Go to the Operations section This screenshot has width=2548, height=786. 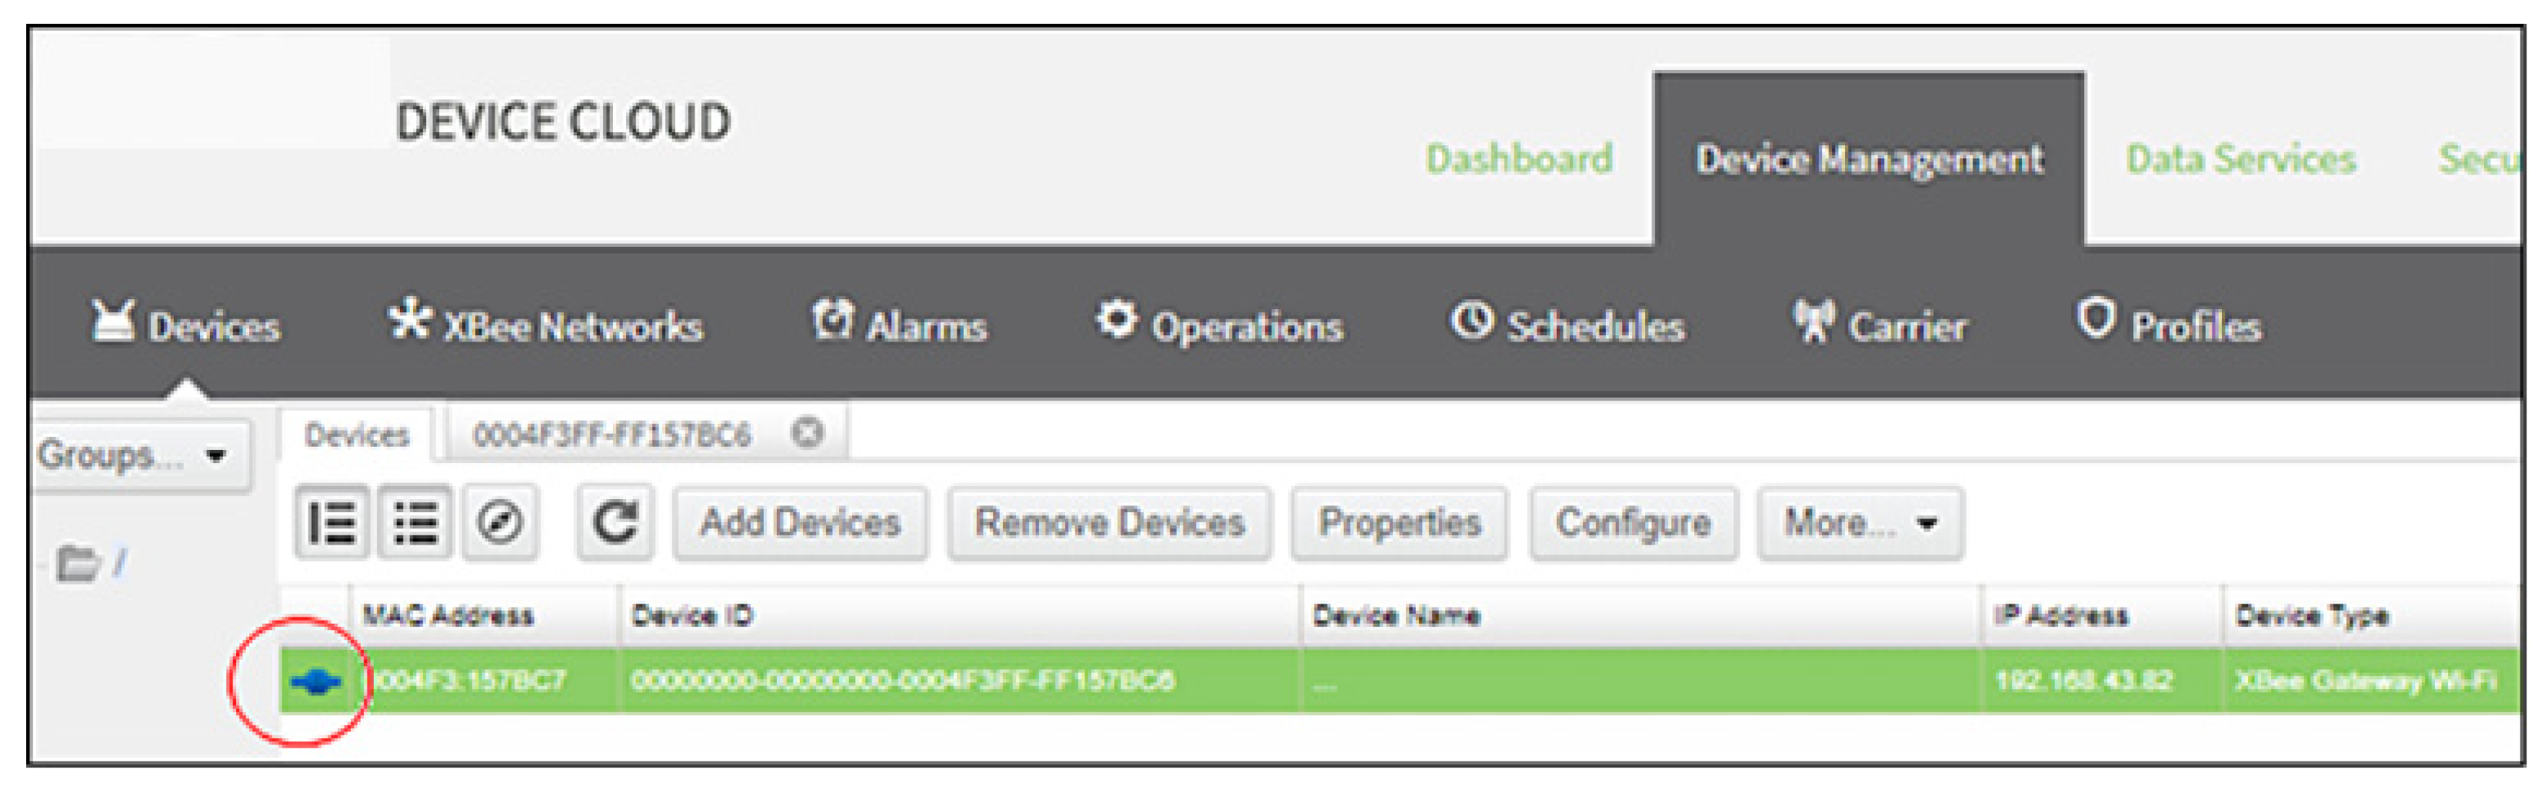coord(1220,325)
